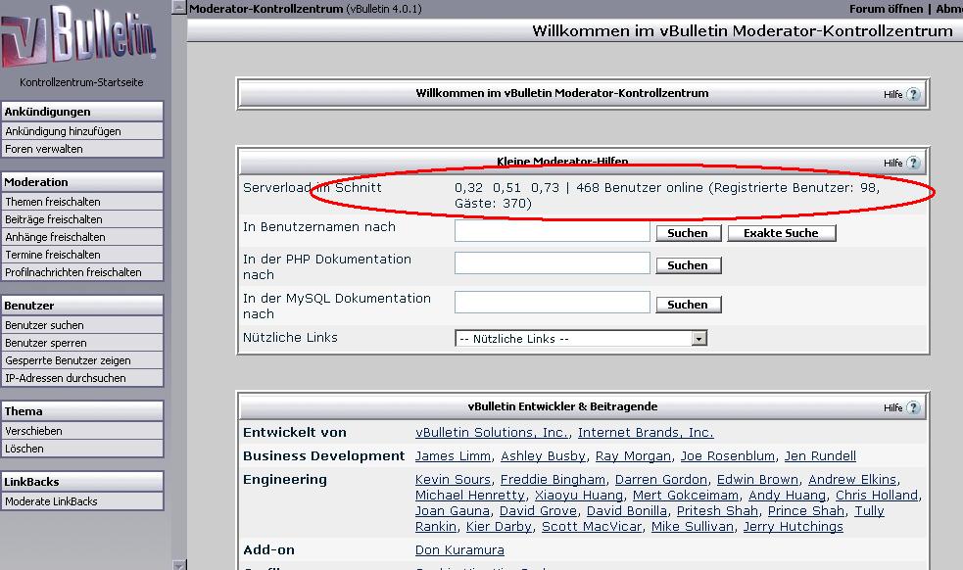Open the Internet Brands, Inc. link
Viewport: 963px width, 570px height.
pos(646,433)
